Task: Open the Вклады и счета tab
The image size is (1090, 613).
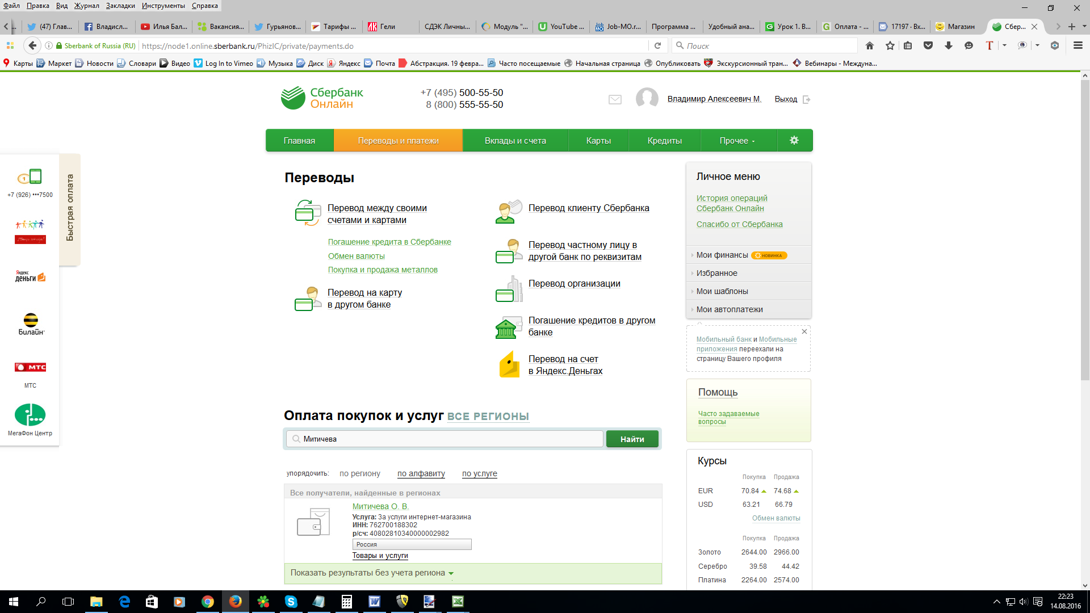Action: (515, 141)
